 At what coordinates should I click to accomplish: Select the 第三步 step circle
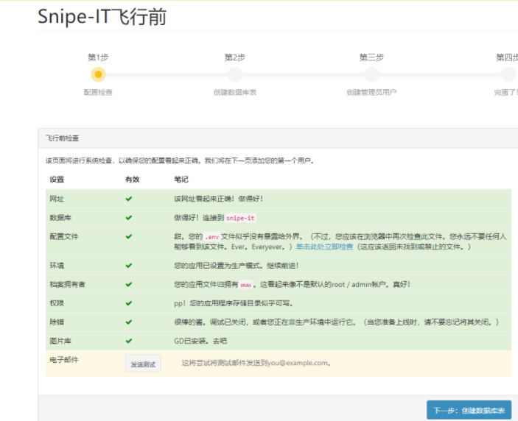tap(371, 74)
